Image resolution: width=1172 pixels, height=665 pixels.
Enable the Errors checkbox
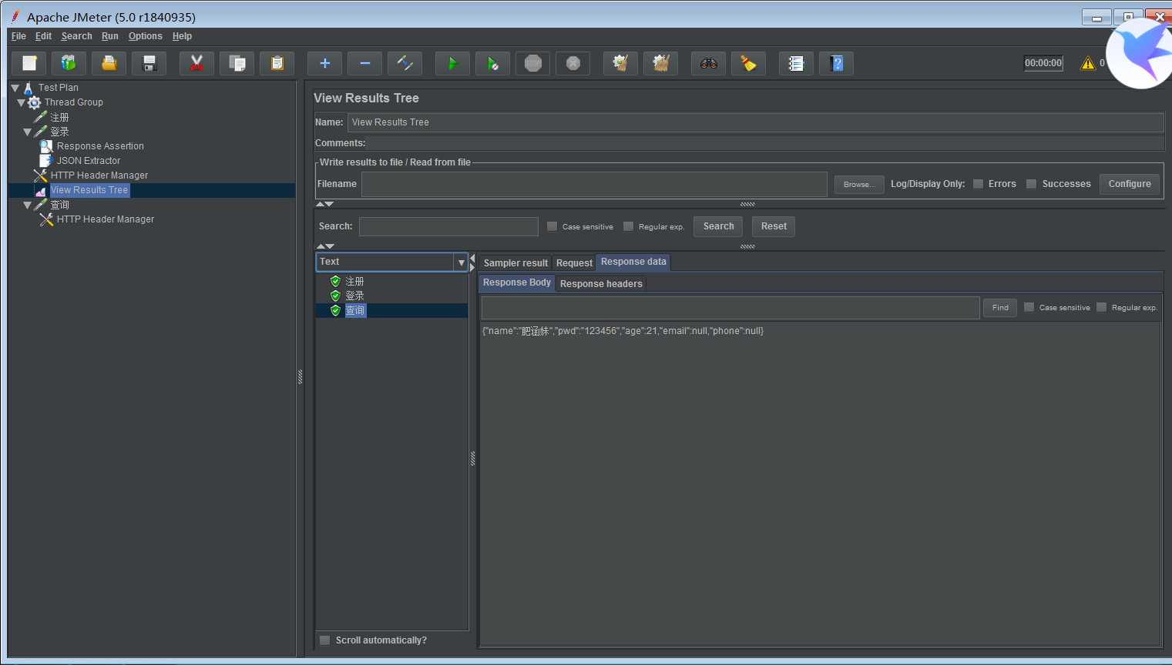click(x=978, y=184)
